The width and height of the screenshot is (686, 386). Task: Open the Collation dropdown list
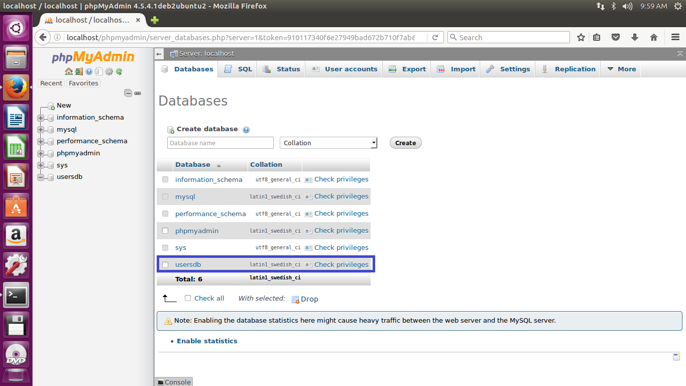point(328,143)
